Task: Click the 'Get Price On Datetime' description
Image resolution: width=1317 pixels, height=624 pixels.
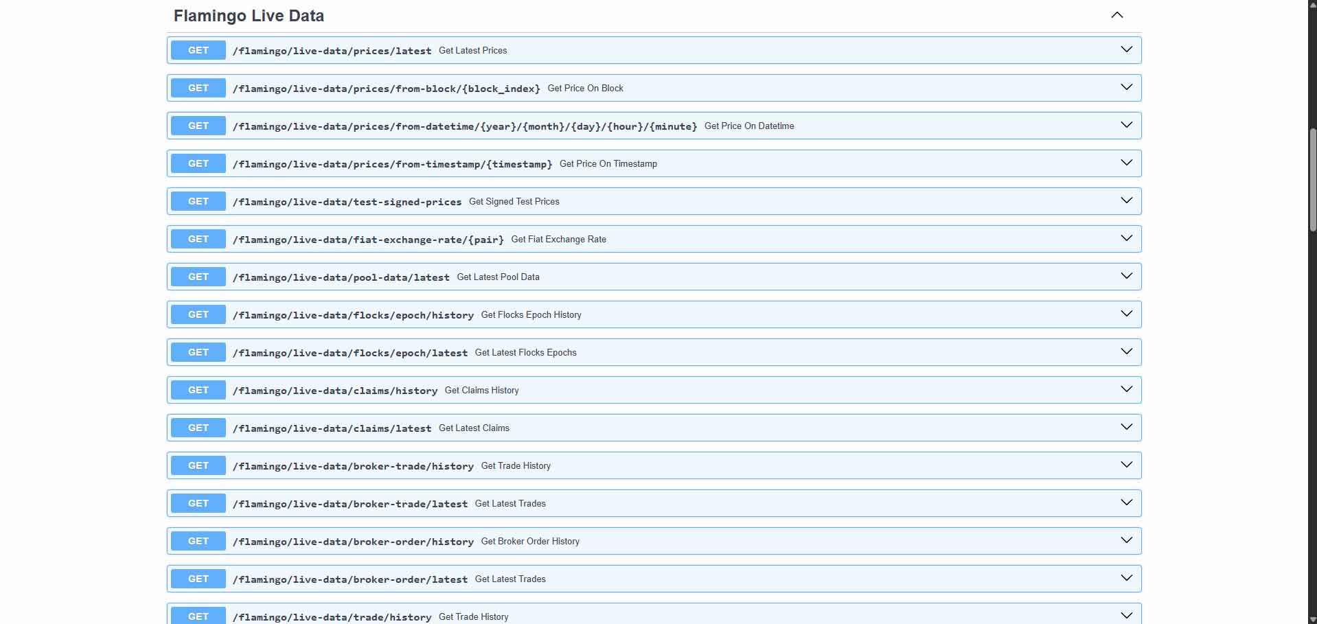Action: 749,126
